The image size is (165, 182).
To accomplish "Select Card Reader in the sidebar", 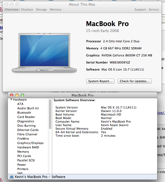I will (x=26, y=117).
